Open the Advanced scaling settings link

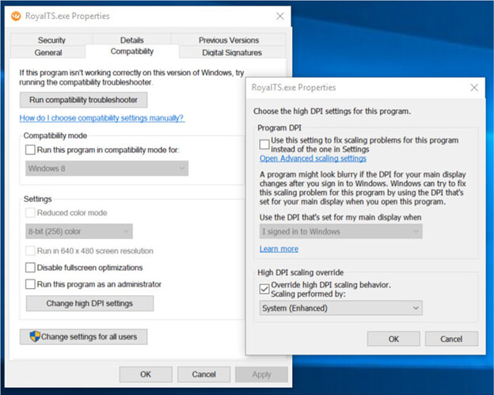[x=313, y=158]
